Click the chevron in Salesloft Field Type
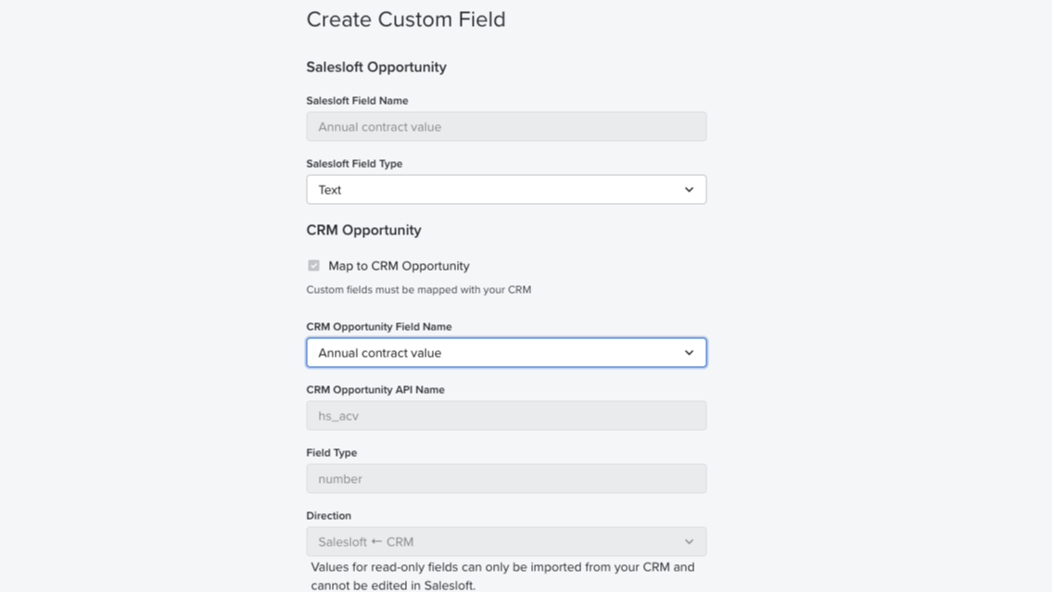This screenshot has height=592, width=1054. [689, 190]
